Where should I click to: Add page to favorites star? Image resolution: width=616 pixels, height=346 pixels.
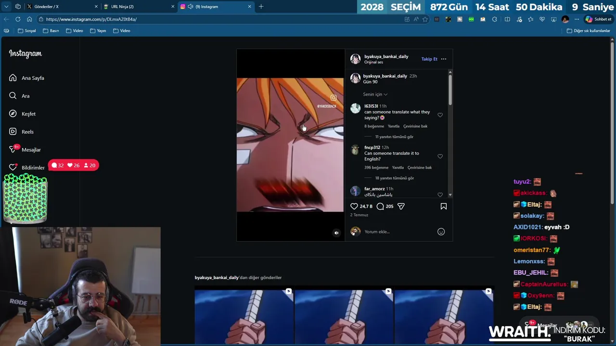coord(425,19)
